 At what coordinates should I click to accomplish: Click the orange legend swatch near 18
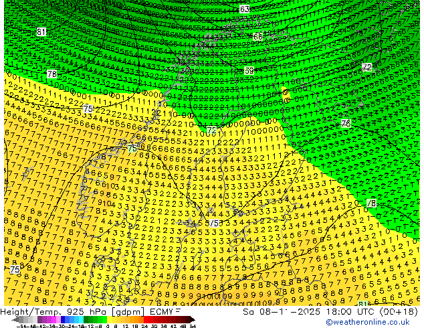coord(137,320)
